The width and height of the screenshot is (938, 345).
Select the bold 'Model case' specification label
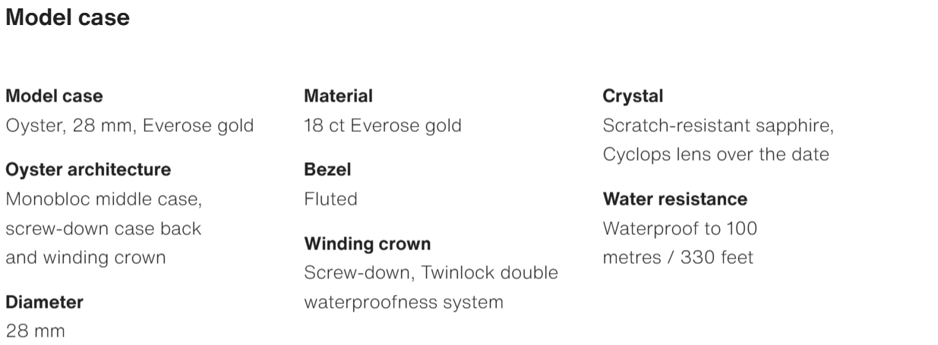[54, 96]
